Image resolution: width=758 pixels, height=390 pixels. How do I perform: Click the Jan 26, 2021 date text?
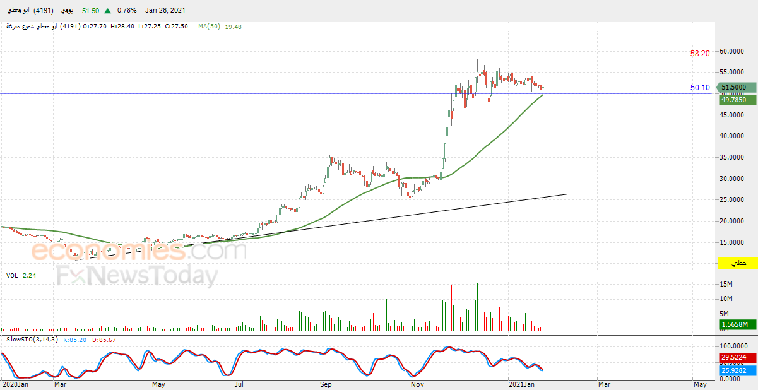click(166, 11)
